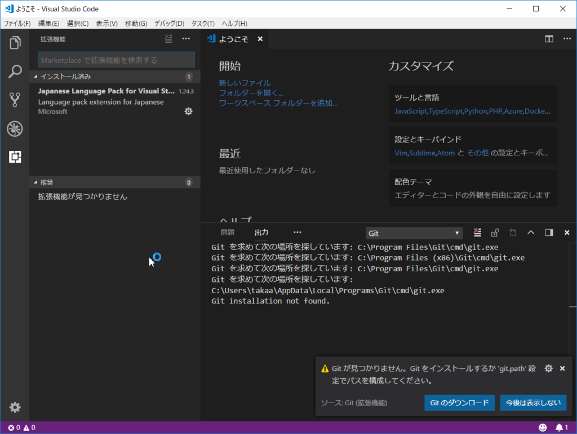This screenshot has width=577, height=434.
Task: Split the editor
Action: (549, 39)
